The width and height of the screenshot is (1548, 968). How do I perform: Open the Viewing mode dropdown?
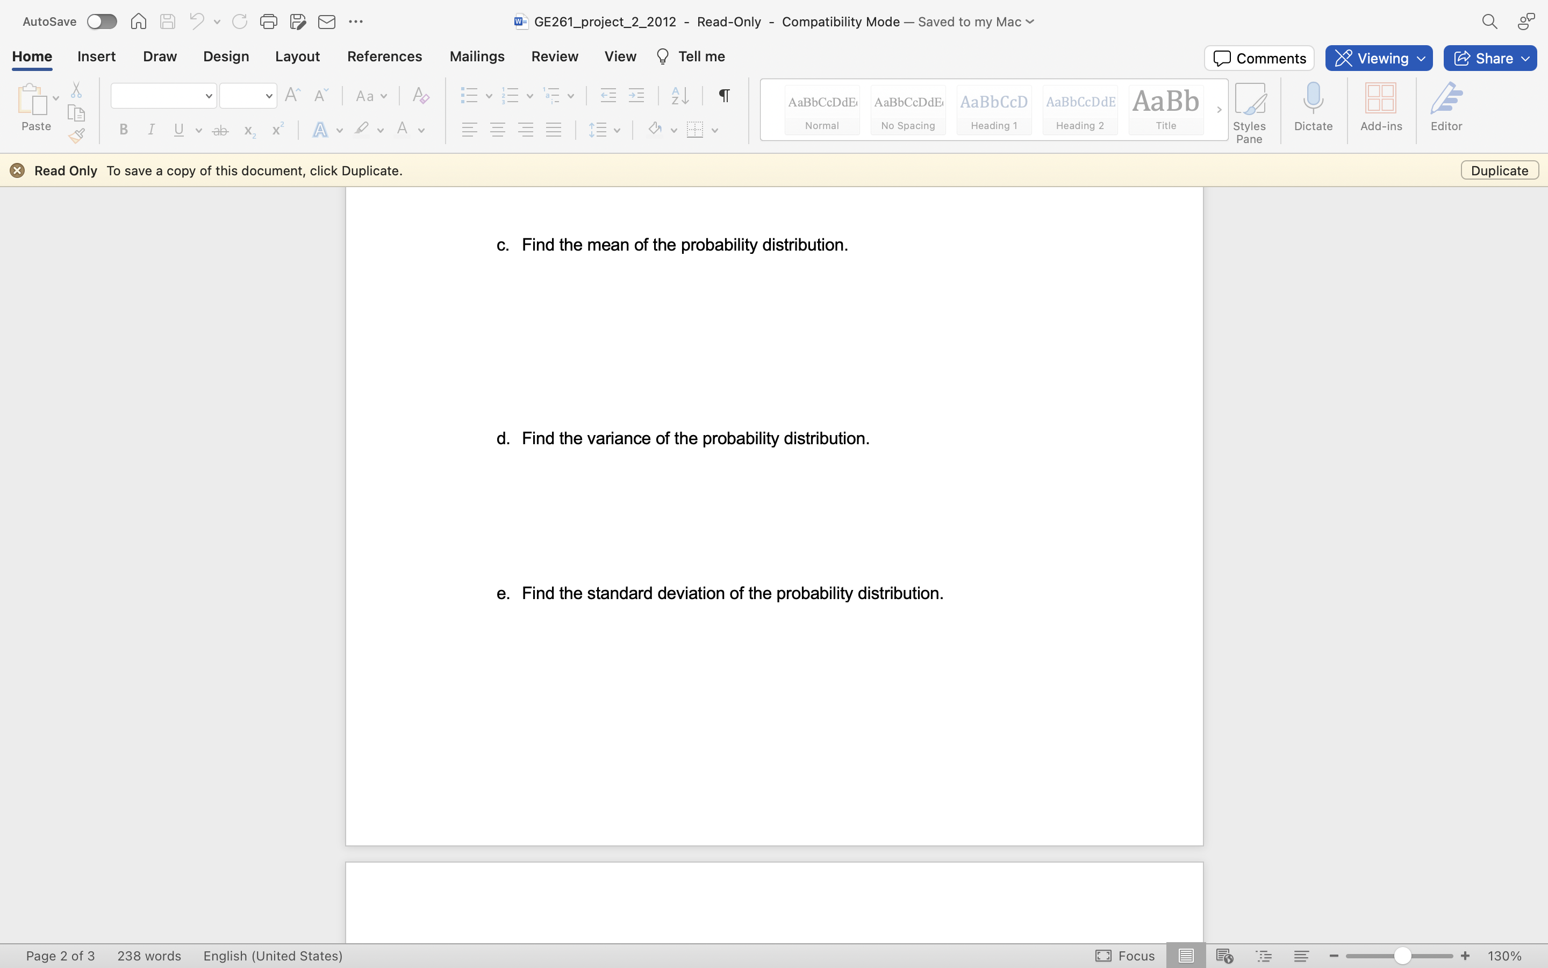click(1379, 58)
